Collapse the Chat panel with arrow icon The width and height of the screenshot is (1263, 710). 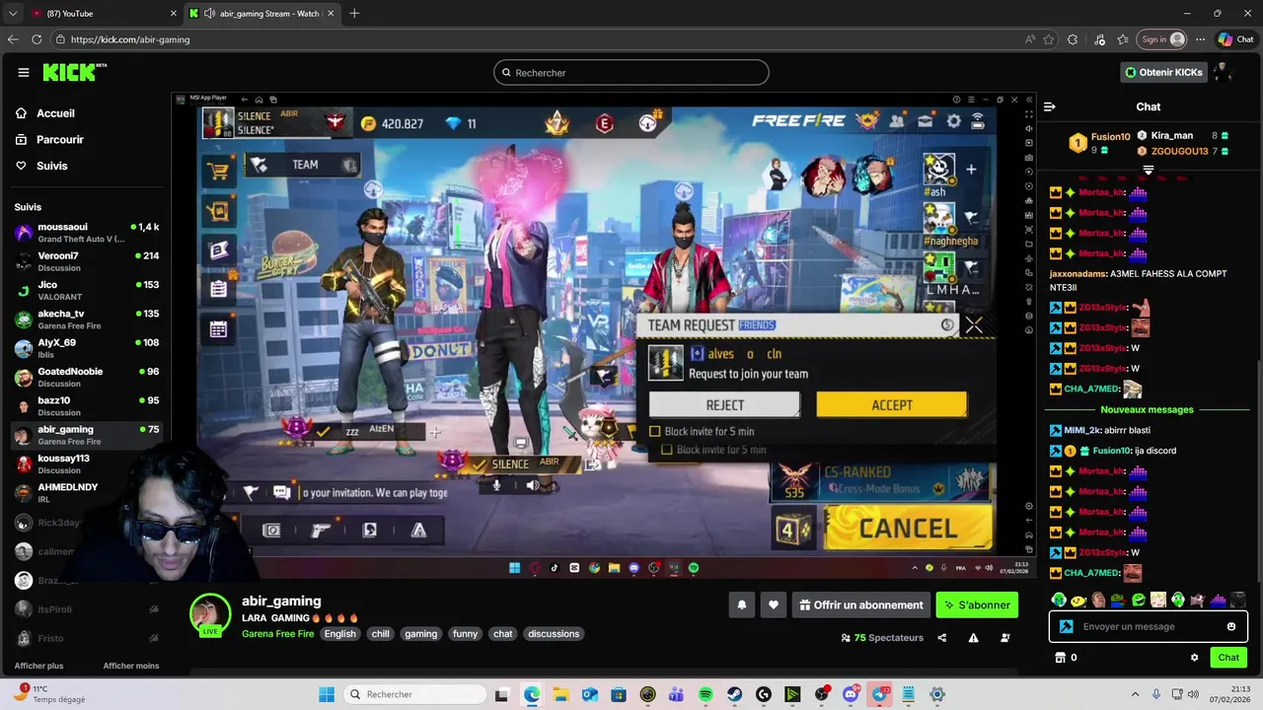[1050, 106]
